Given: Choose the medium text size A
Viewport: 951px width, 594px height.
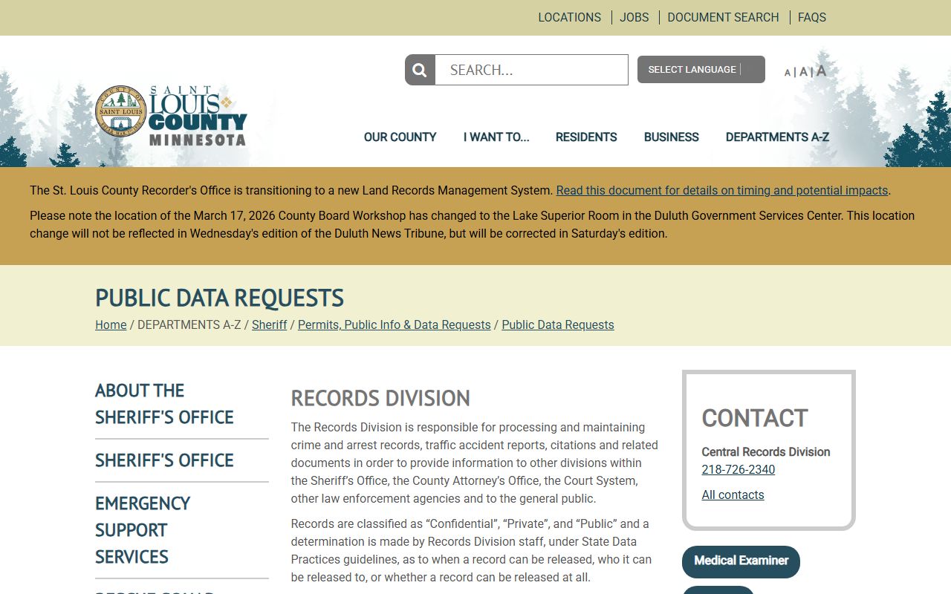Looking at the screenshot, I should tap(802, 71).
